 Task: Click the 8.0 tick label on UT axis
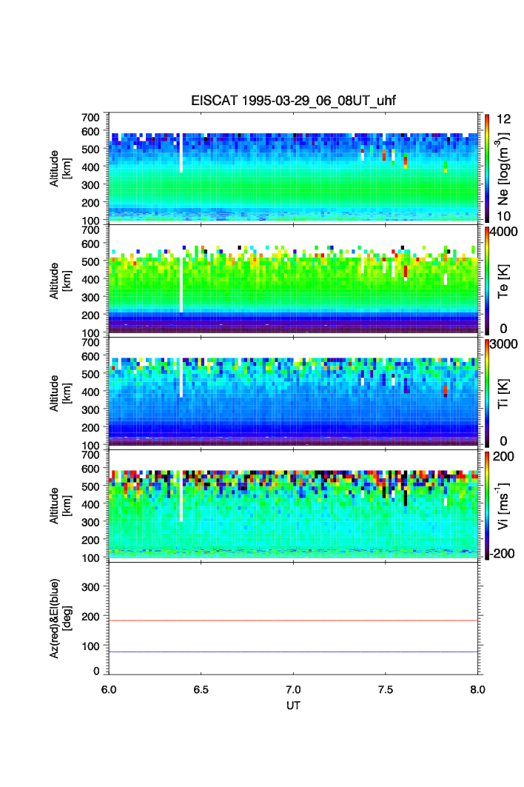click(477, 689)
